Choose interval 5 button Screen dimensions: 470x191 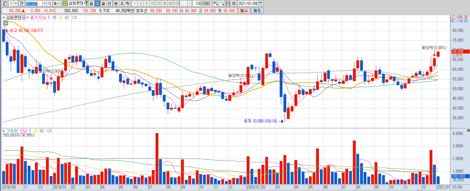pyautogui.click(x=147, y=4)
